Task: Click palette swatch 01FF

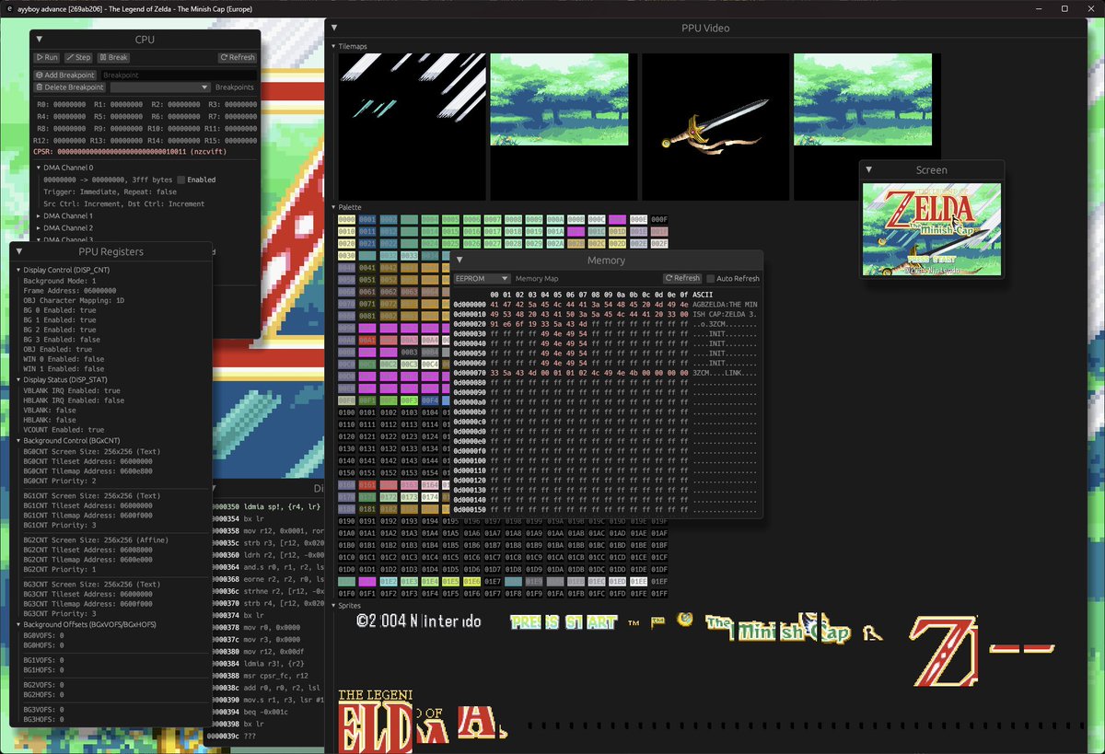Action: (x=658, y=593)
